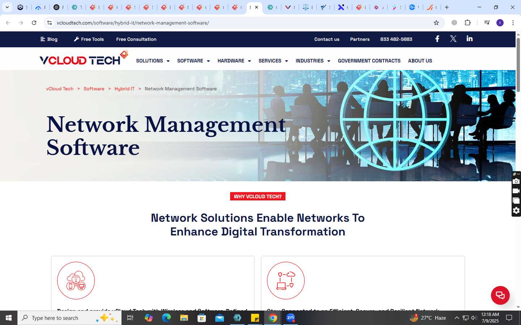Viewport: 521px width, 325px height.
Task: Close the active browser tab
Action: (257, 7)
